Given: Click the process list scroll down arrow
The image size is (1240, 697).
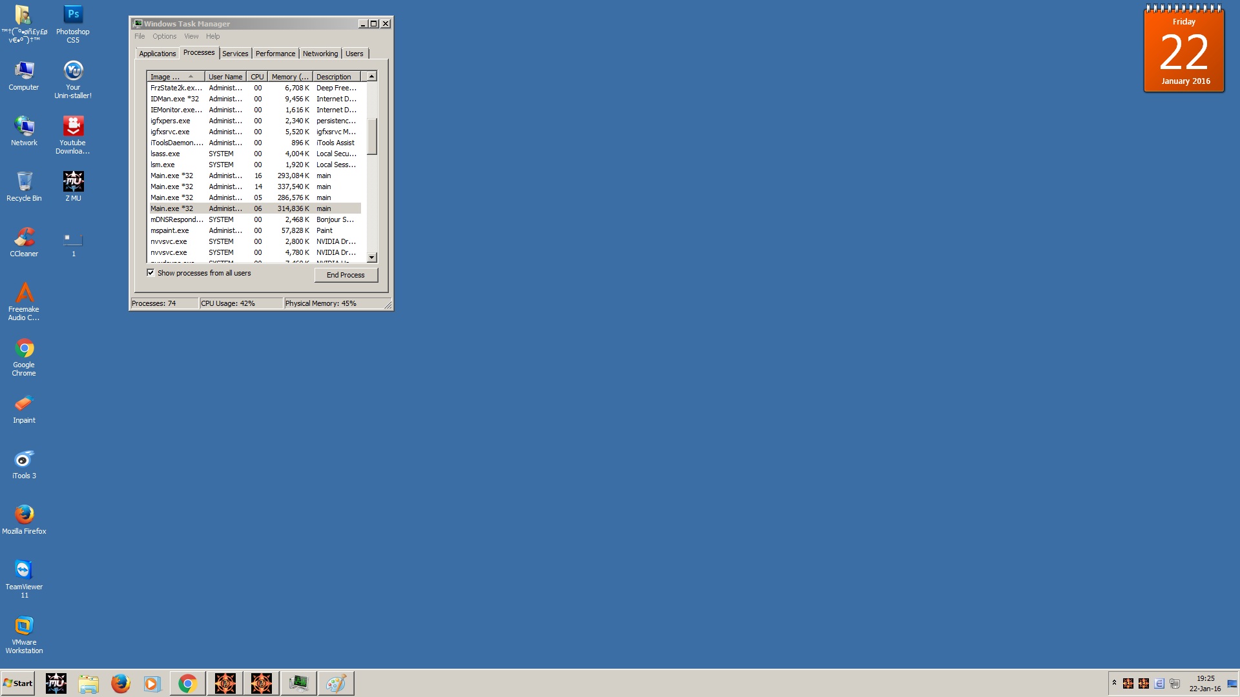Looking at the screenshot, I should (371, 258).
